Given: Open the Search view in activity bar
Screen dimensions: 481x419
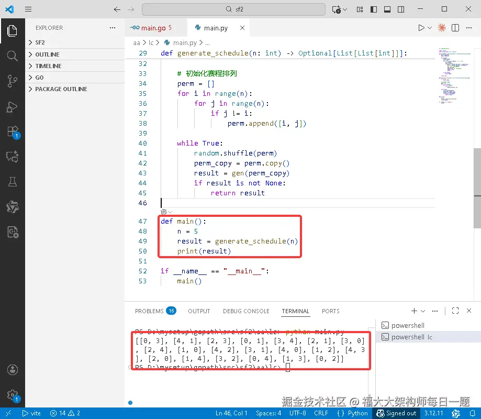Looking at the screenshot, I should pos(12,56).
